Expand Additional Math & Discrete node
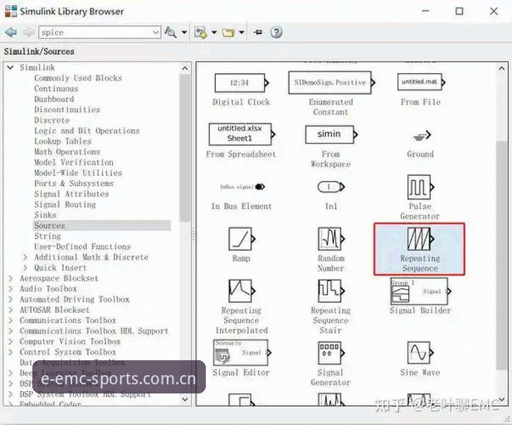The width and height of the screenshot is (512, 425). pyautogui.click(x=25, y=257)
